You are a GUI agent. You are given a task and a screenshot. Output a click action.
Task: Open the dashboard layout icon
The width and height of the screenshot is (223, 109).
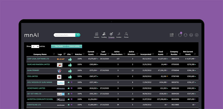172,35
